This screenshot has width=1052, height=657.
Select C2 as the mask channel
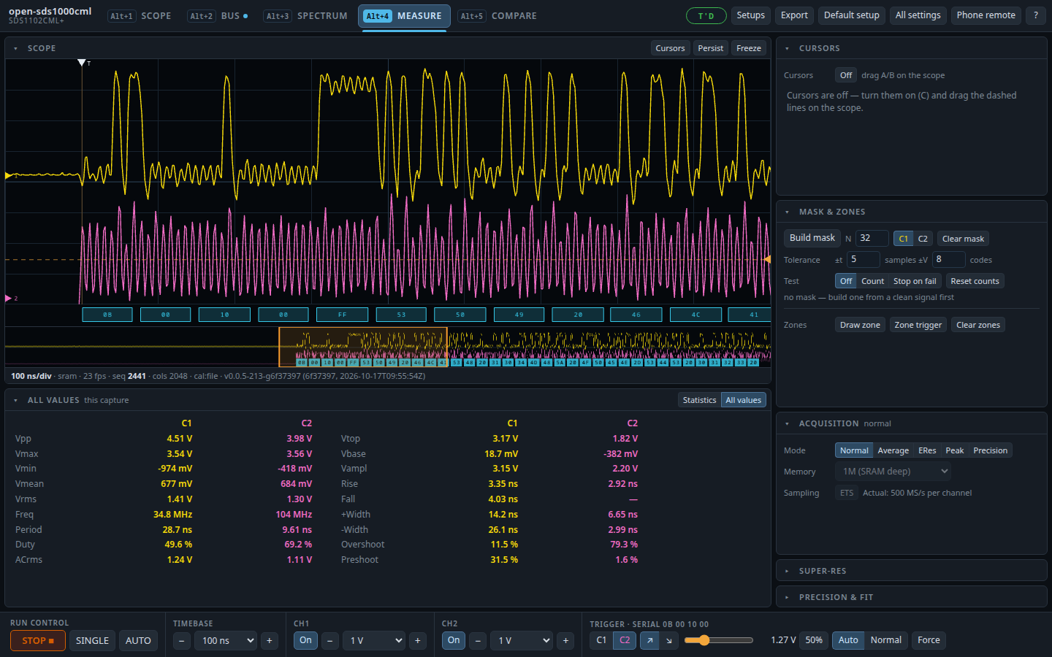pos(923,239)
